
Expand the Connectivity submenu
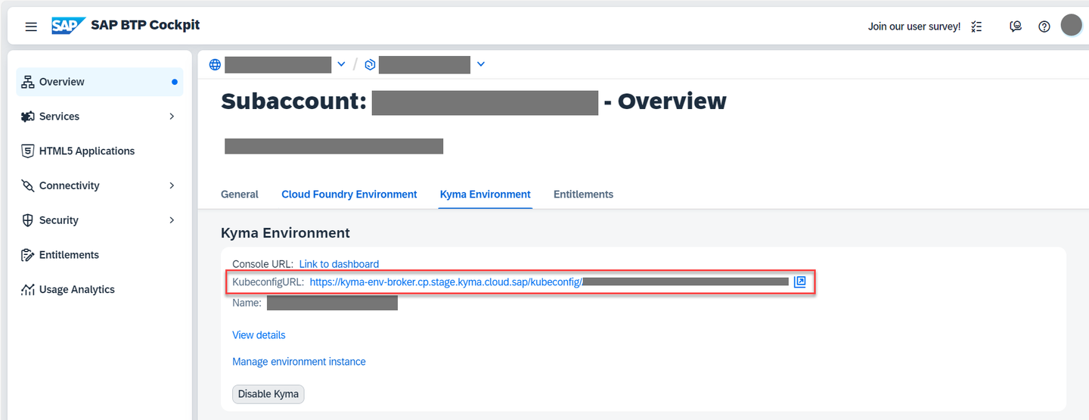pos(172,185)
